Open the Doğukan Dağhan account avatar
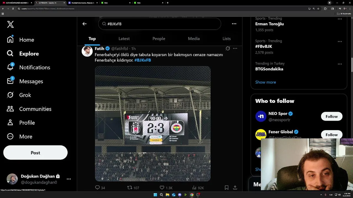The image size is (353, 198). click(12, 179)
